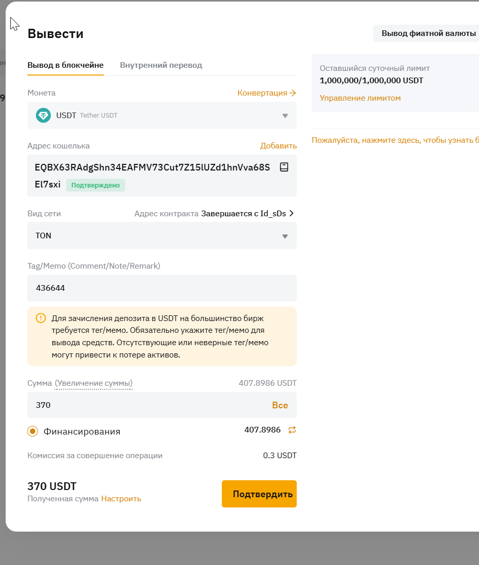Click the Добавить address link
This screenshot has width=479, height=565.
(x=278, y=146)
